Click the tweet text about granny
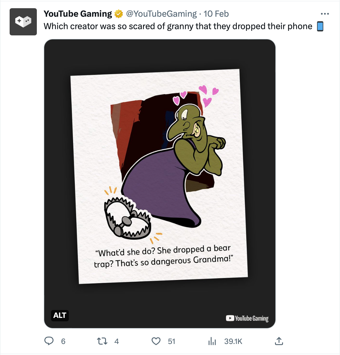The width and height of the screenshot is (340, 355). click(178, 26)
